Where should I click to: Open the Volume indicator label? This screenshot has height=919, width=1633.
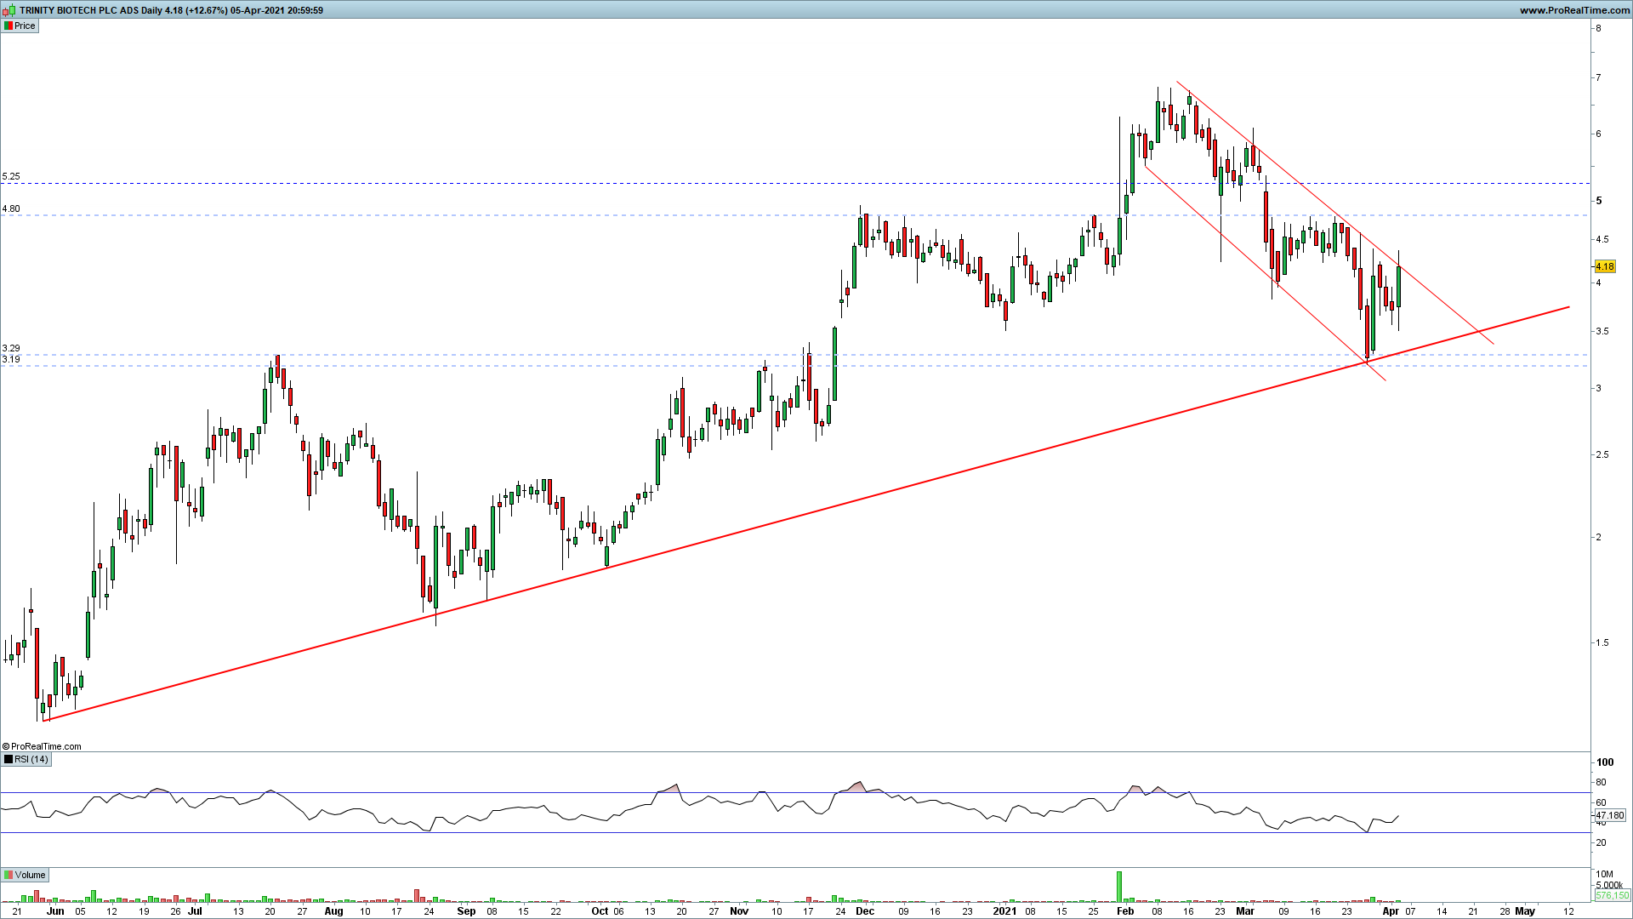pyautogui.click(x=30, y=875)
